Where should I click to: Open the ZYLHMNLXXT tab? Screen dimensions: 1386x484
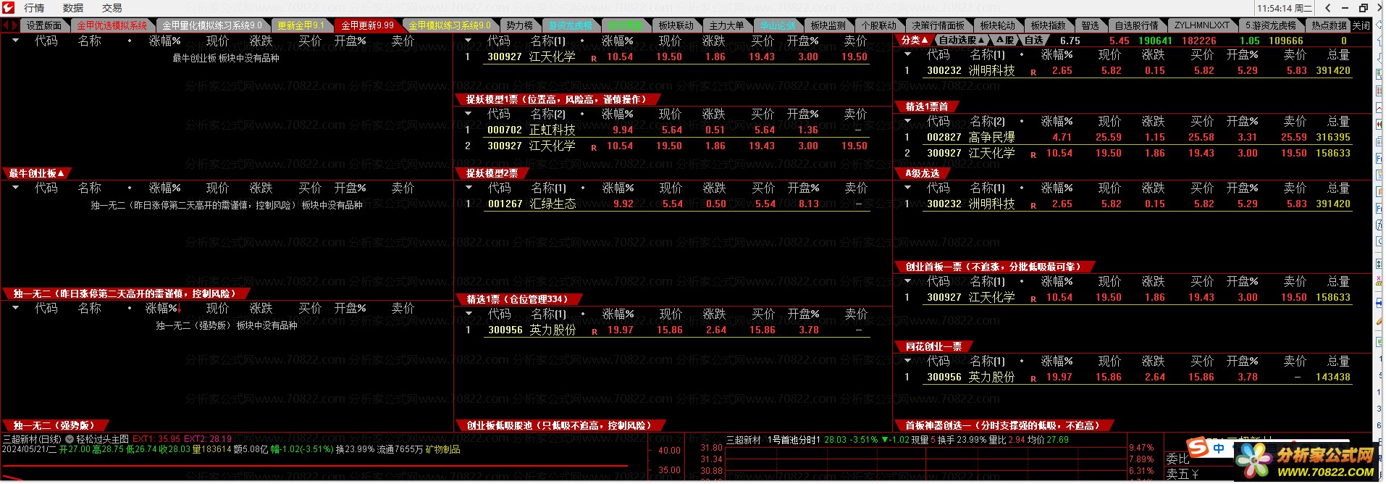(x=1201, y=25)
